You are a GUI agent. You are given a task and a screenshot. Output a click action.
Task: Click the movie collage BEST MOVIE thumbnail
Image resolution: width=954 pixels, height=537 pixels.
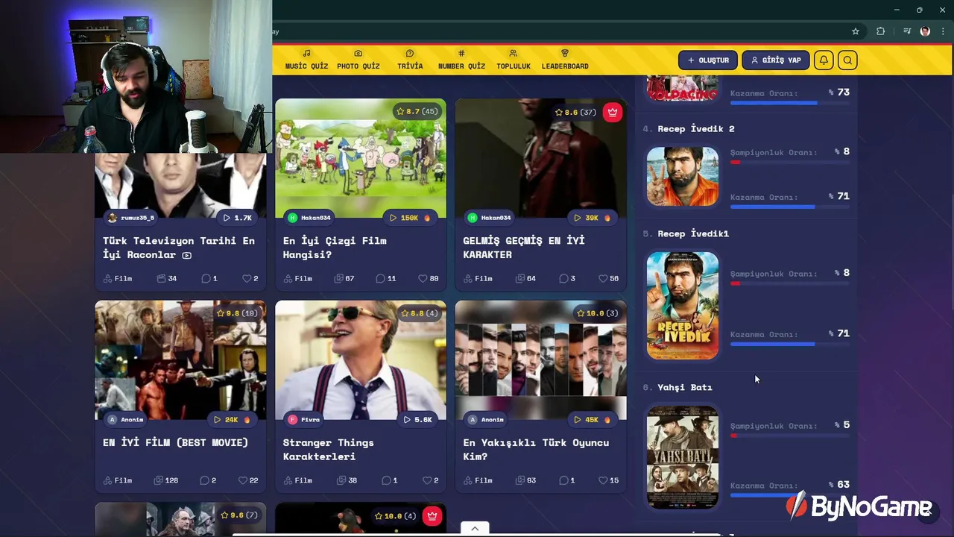click(x=180, y=360)
